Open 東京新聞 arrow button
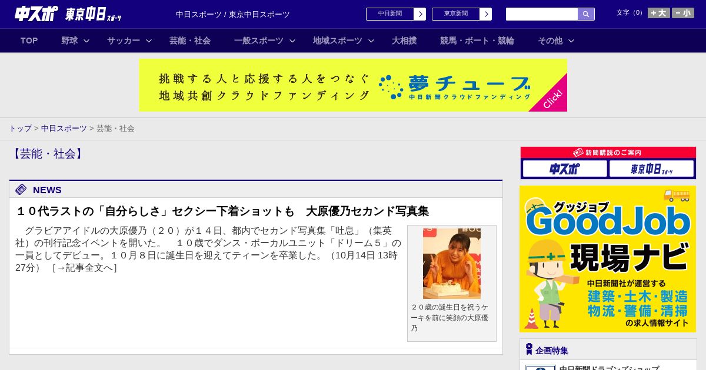Viewport: 706px width, 370px height. pos(485,14)
